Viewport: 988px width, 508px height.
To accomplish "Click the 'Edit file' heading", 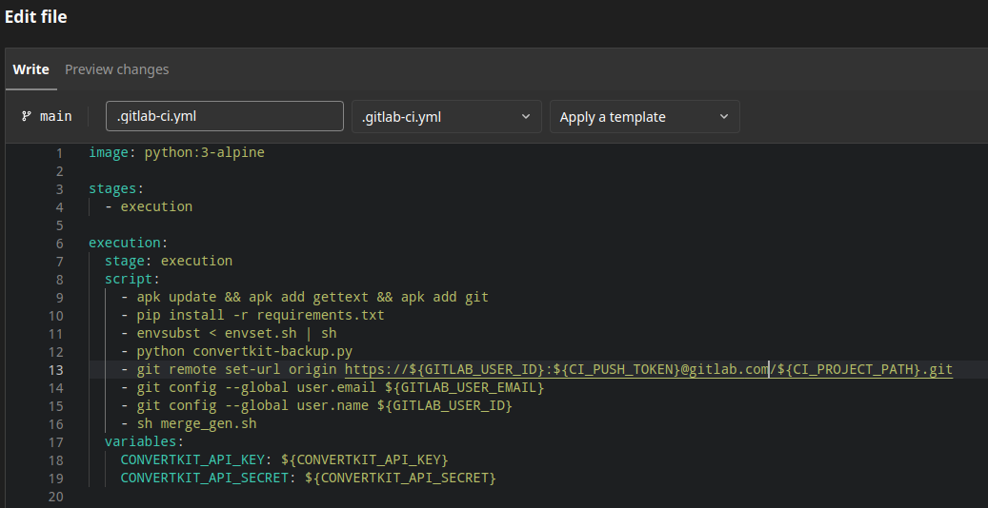I will click(x=36, y=18).
